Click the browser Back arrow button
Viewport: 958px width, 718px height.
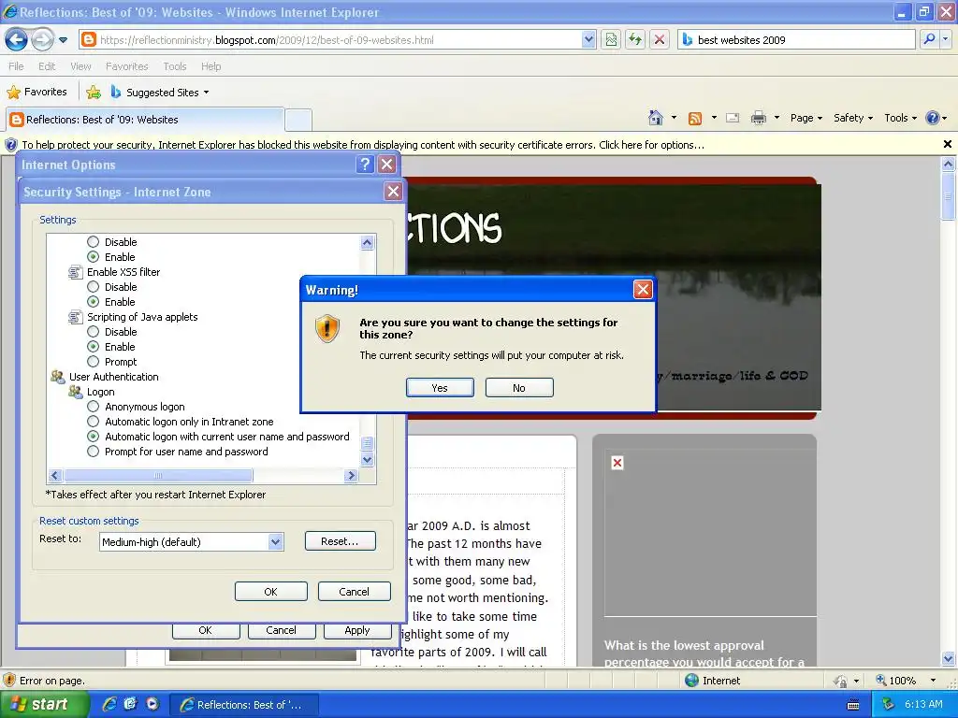click(16, 40)
